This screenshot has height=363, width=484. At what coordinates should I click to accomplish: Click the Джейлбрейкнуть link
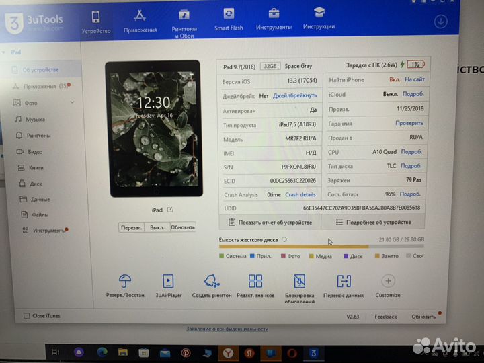(x=295, y=95)
